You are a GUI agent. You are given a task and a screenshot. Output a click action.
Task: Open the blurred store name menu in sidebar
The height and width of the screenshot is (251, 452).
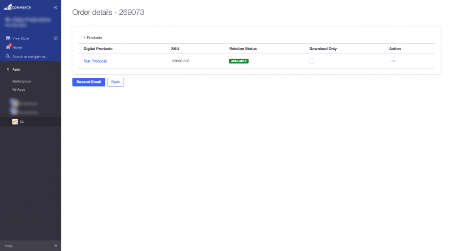click(x=28, y=22)
